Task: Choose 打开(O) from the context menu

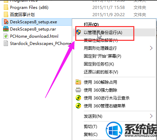Action: click(x=91, y=24)
